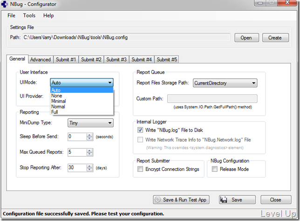
Task: Choose Full in the UIMode list
Action: click(82, 112)
